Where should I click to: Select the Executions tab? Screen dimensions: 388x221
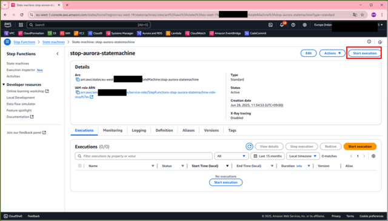84,130
